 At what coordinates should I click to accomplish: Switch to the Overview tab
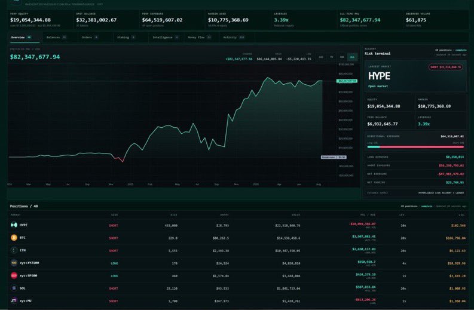[23, 38]
